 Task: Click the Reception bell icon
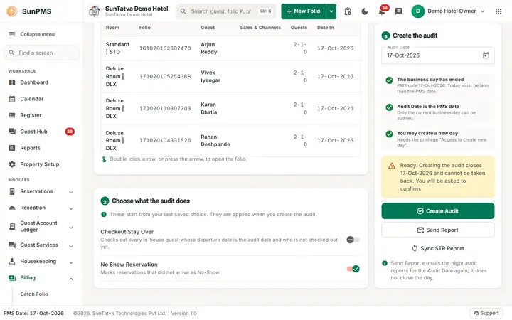coord(12,208)
